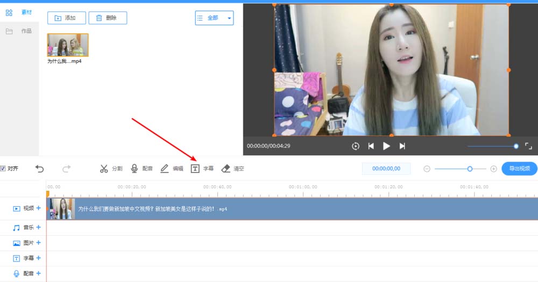
Task: Switch to the 作品 tab
Action: click(19, 31)
